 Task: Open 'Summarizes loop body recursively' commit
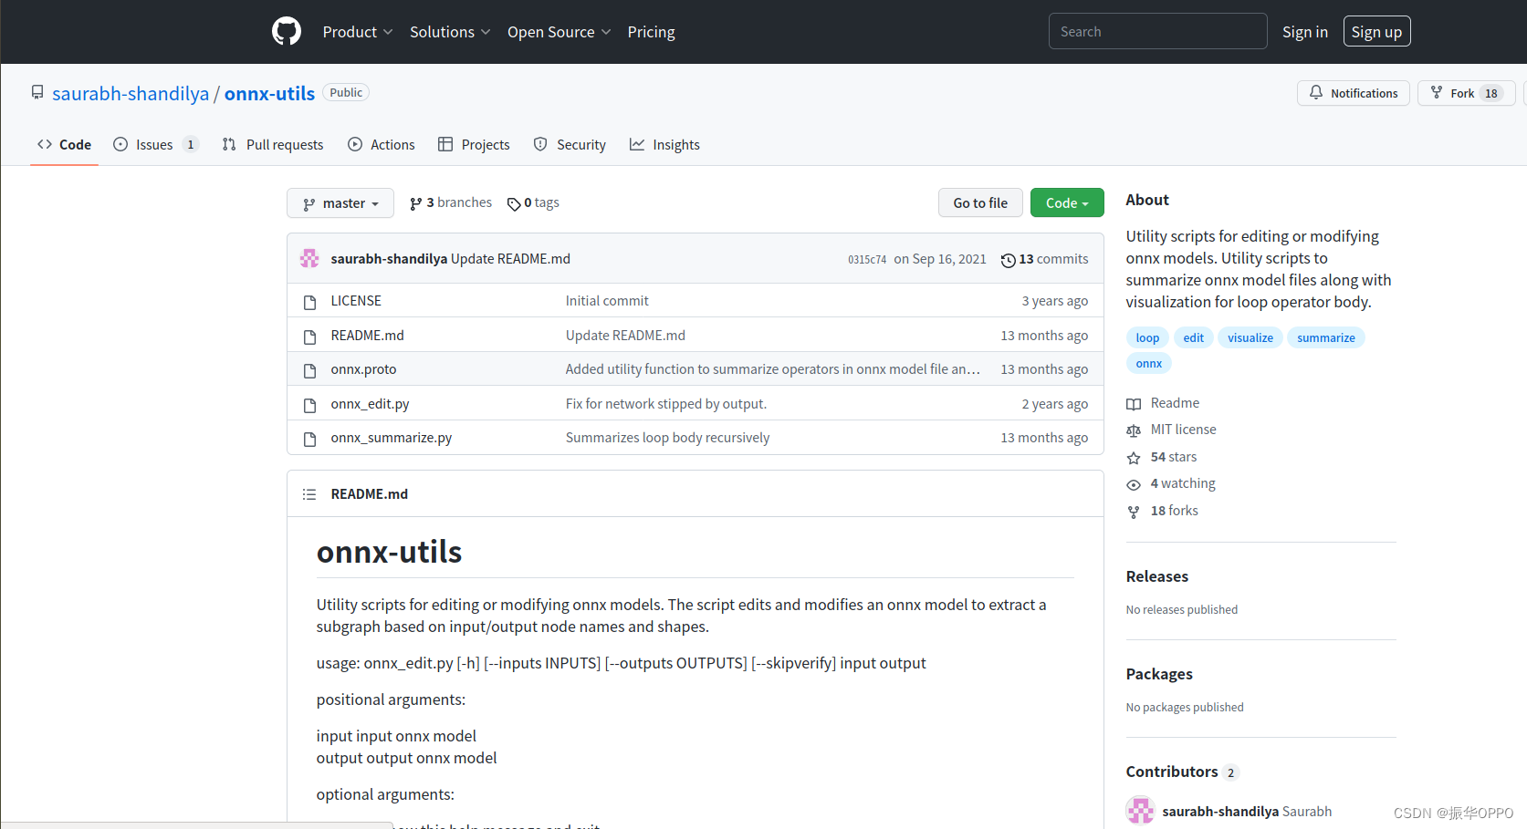click(x=667, y=438)
